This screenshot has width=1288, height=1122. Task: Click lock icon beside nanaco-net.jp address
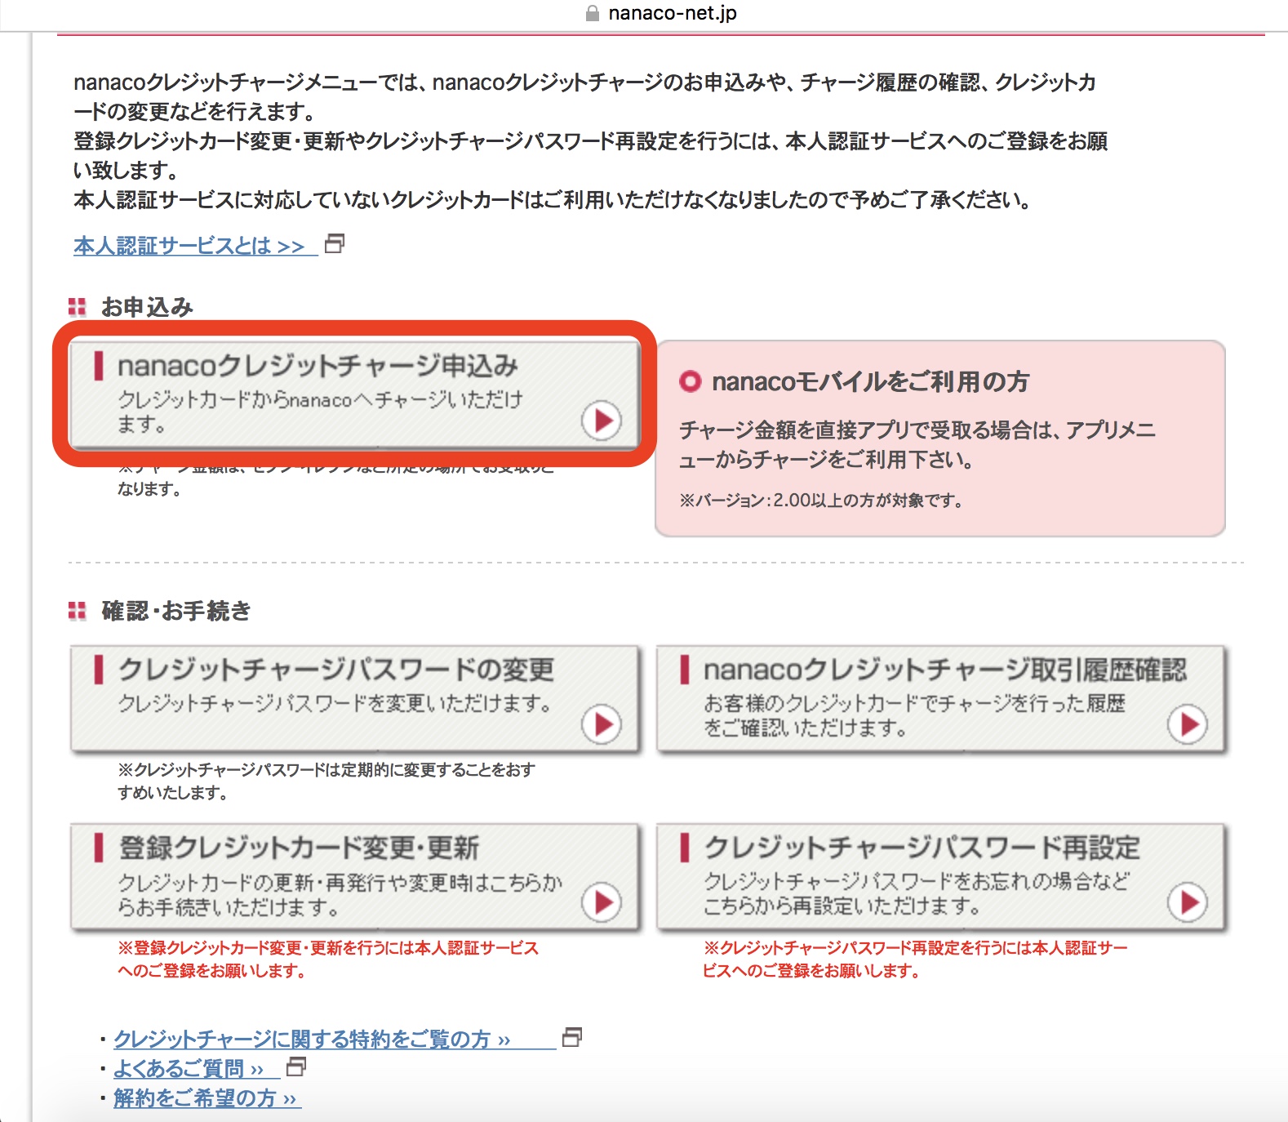(x=593, y=13)
